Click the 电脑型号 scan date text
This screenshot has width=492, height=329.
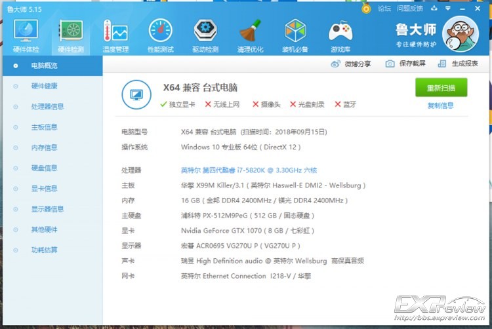[254, 132]
